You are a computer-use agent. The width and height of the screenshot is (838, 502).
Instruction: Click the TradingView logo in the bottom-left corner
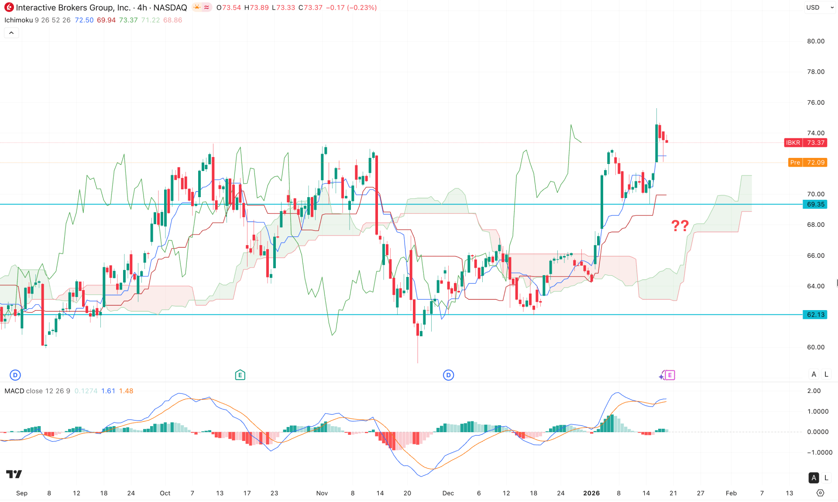click(x=14, y=475)
